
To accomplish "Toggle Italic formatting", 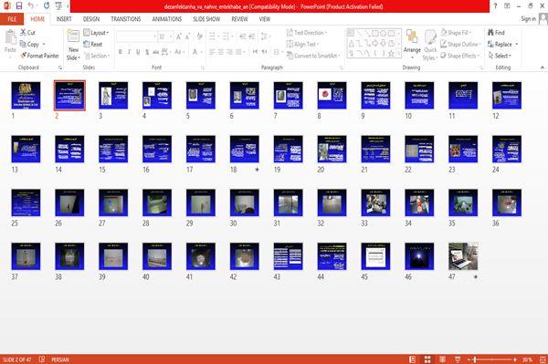I will point(129,52).
